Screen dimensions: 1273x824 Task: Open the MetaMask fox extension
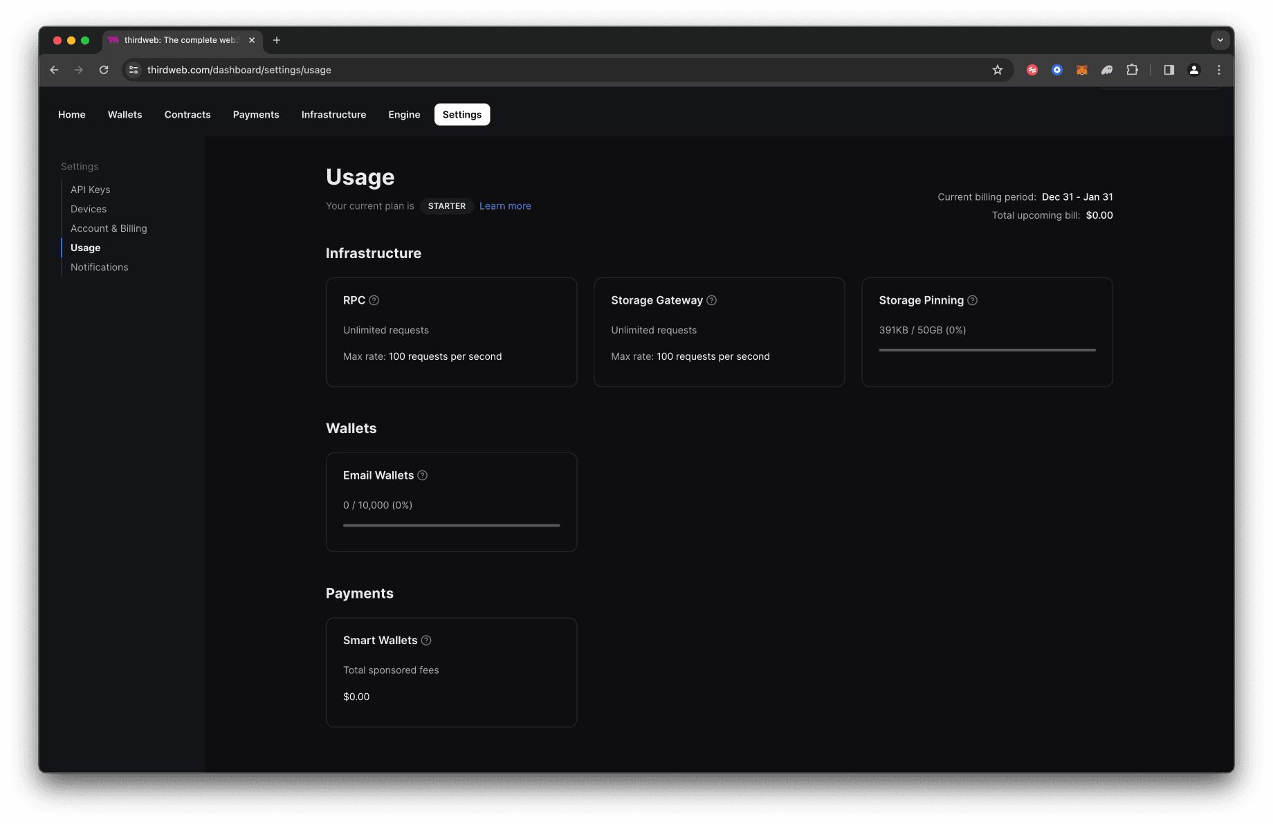(x=1082, y=70)
